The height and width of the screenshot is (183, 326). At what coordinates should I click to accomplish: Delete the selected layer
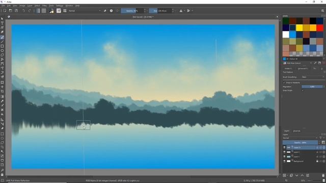[x=323, y=175]
